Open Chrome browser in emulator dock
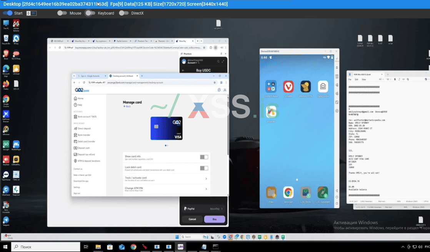The image size is (430, 252). (x=288, y=193)
